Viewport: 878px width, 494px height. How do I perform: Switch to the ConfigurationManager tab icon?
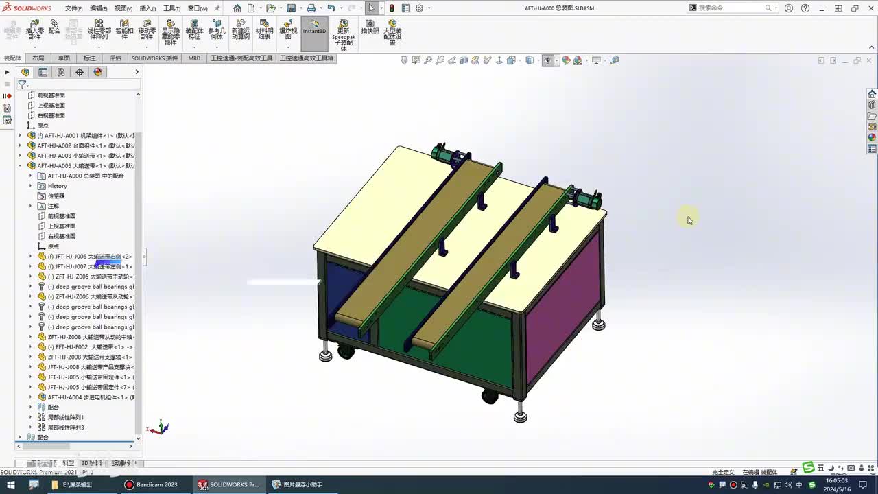point(61,72)
